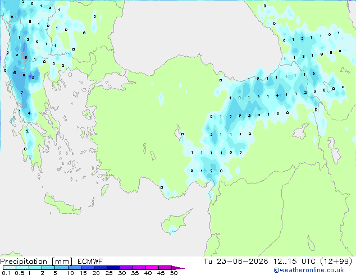Click the island of Crete on the map
The width and height of the screenshot is (356, 275).
coord(62,205)
